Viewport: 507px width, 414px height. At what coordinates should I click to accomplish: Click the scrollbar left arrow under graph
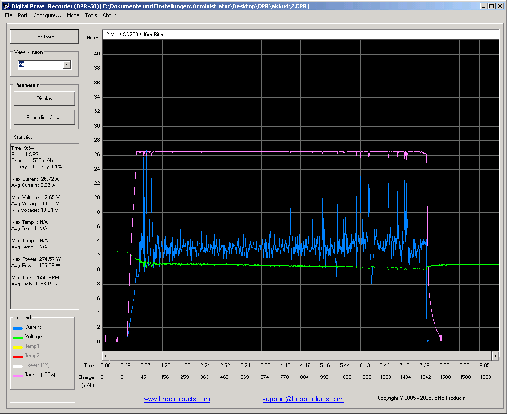coord(106,356)
